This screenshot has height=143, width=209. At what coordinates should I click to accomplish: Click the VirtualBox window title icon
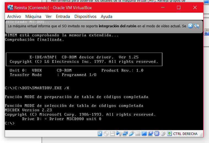pyautogui.click(x=10, y=8)
